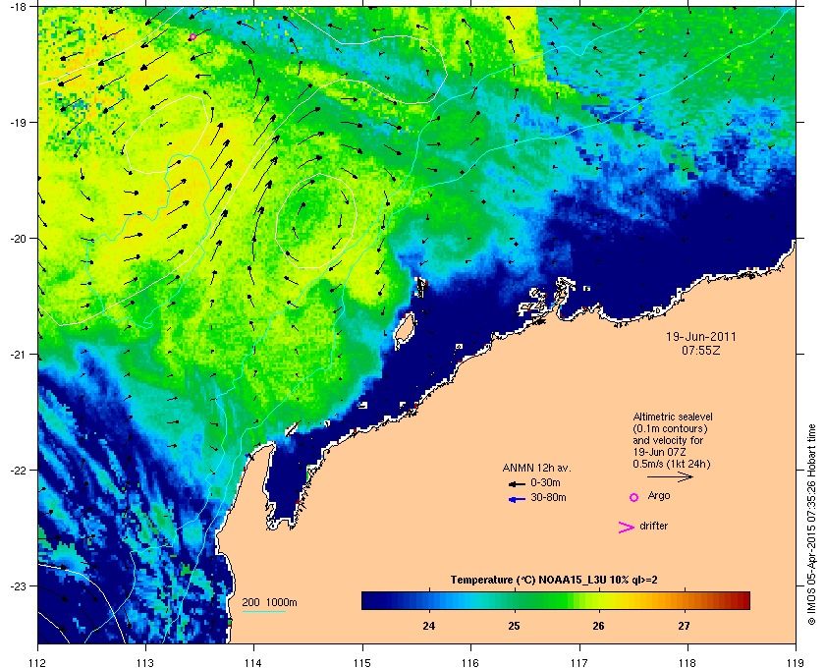Click the 'drifter' legend label
Image resolution: width=825 pixels, height=668 pixels.
tap(653, 526)
